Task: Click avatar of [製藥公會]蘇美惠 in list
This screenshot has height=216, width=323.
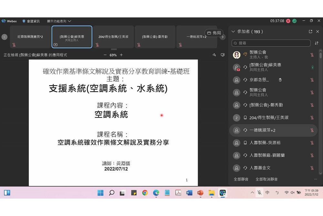Action: [x=236, y=67]
